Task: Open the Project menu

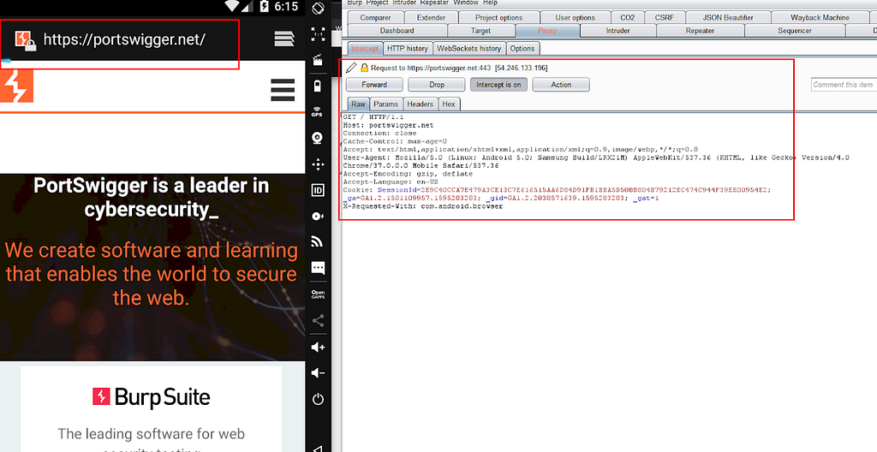Action: 377,3
